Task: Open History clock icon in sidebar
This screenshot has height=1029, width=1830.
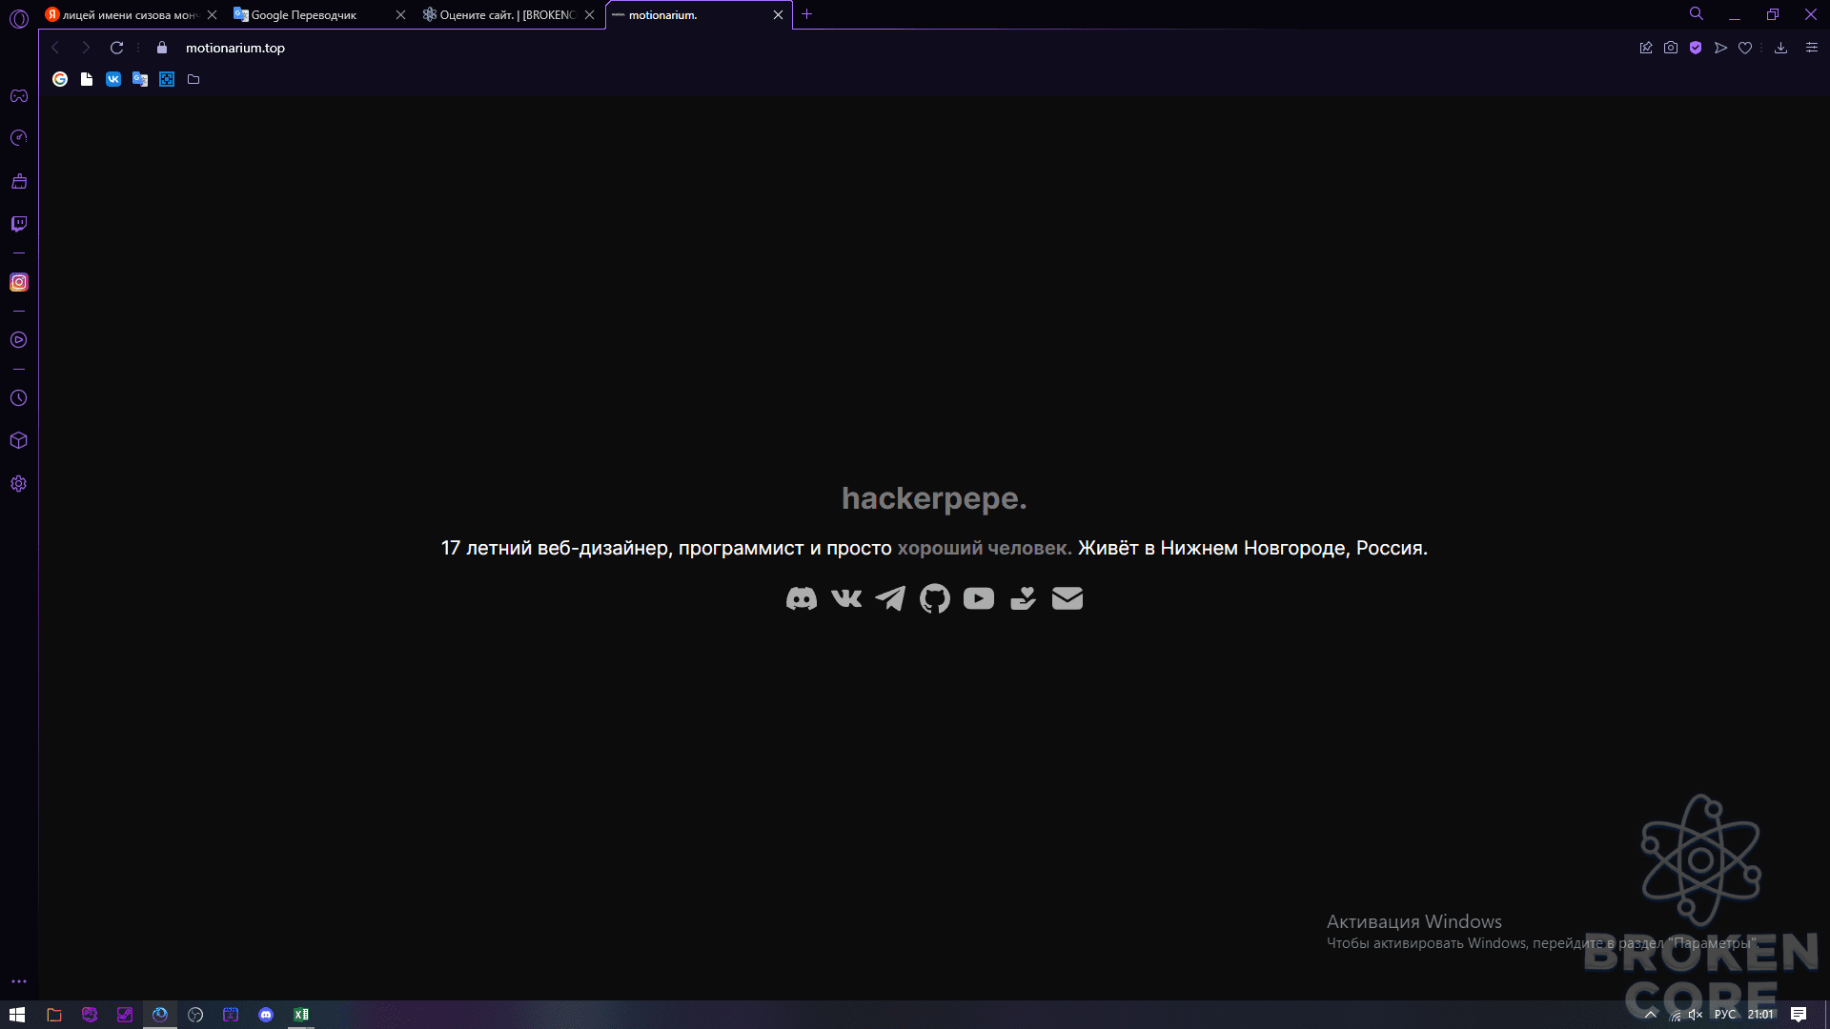Action: pos(19,398)
